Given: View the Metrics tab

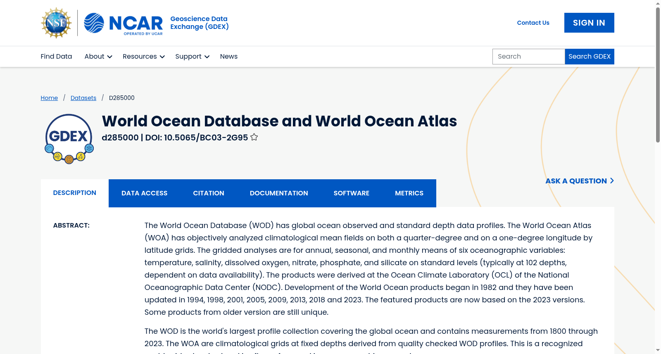Looking at the screenshot, I should click(x=409, y=193).
